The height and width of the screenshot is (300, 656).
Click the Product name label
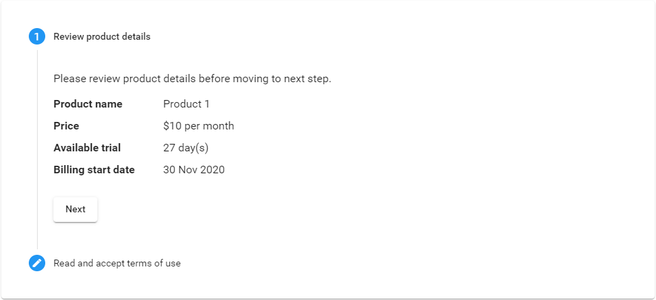click(88, 104)
